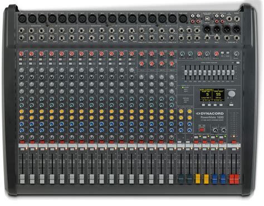Click the first black XLR master output connector

[207, 30]
